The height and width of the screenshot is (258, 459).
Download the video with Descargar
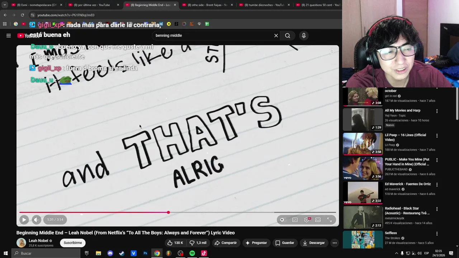pyautogui.click(x=313, y=243)
